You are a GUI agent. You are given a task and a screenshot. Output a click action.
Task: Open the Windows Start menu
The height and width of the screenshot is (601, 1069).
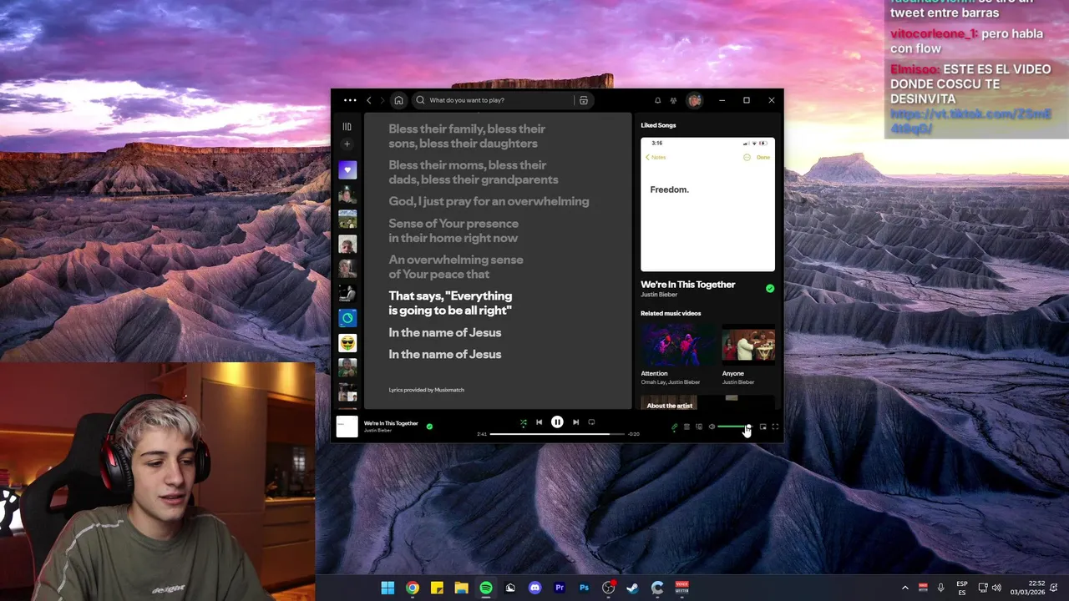click(388, 588)
